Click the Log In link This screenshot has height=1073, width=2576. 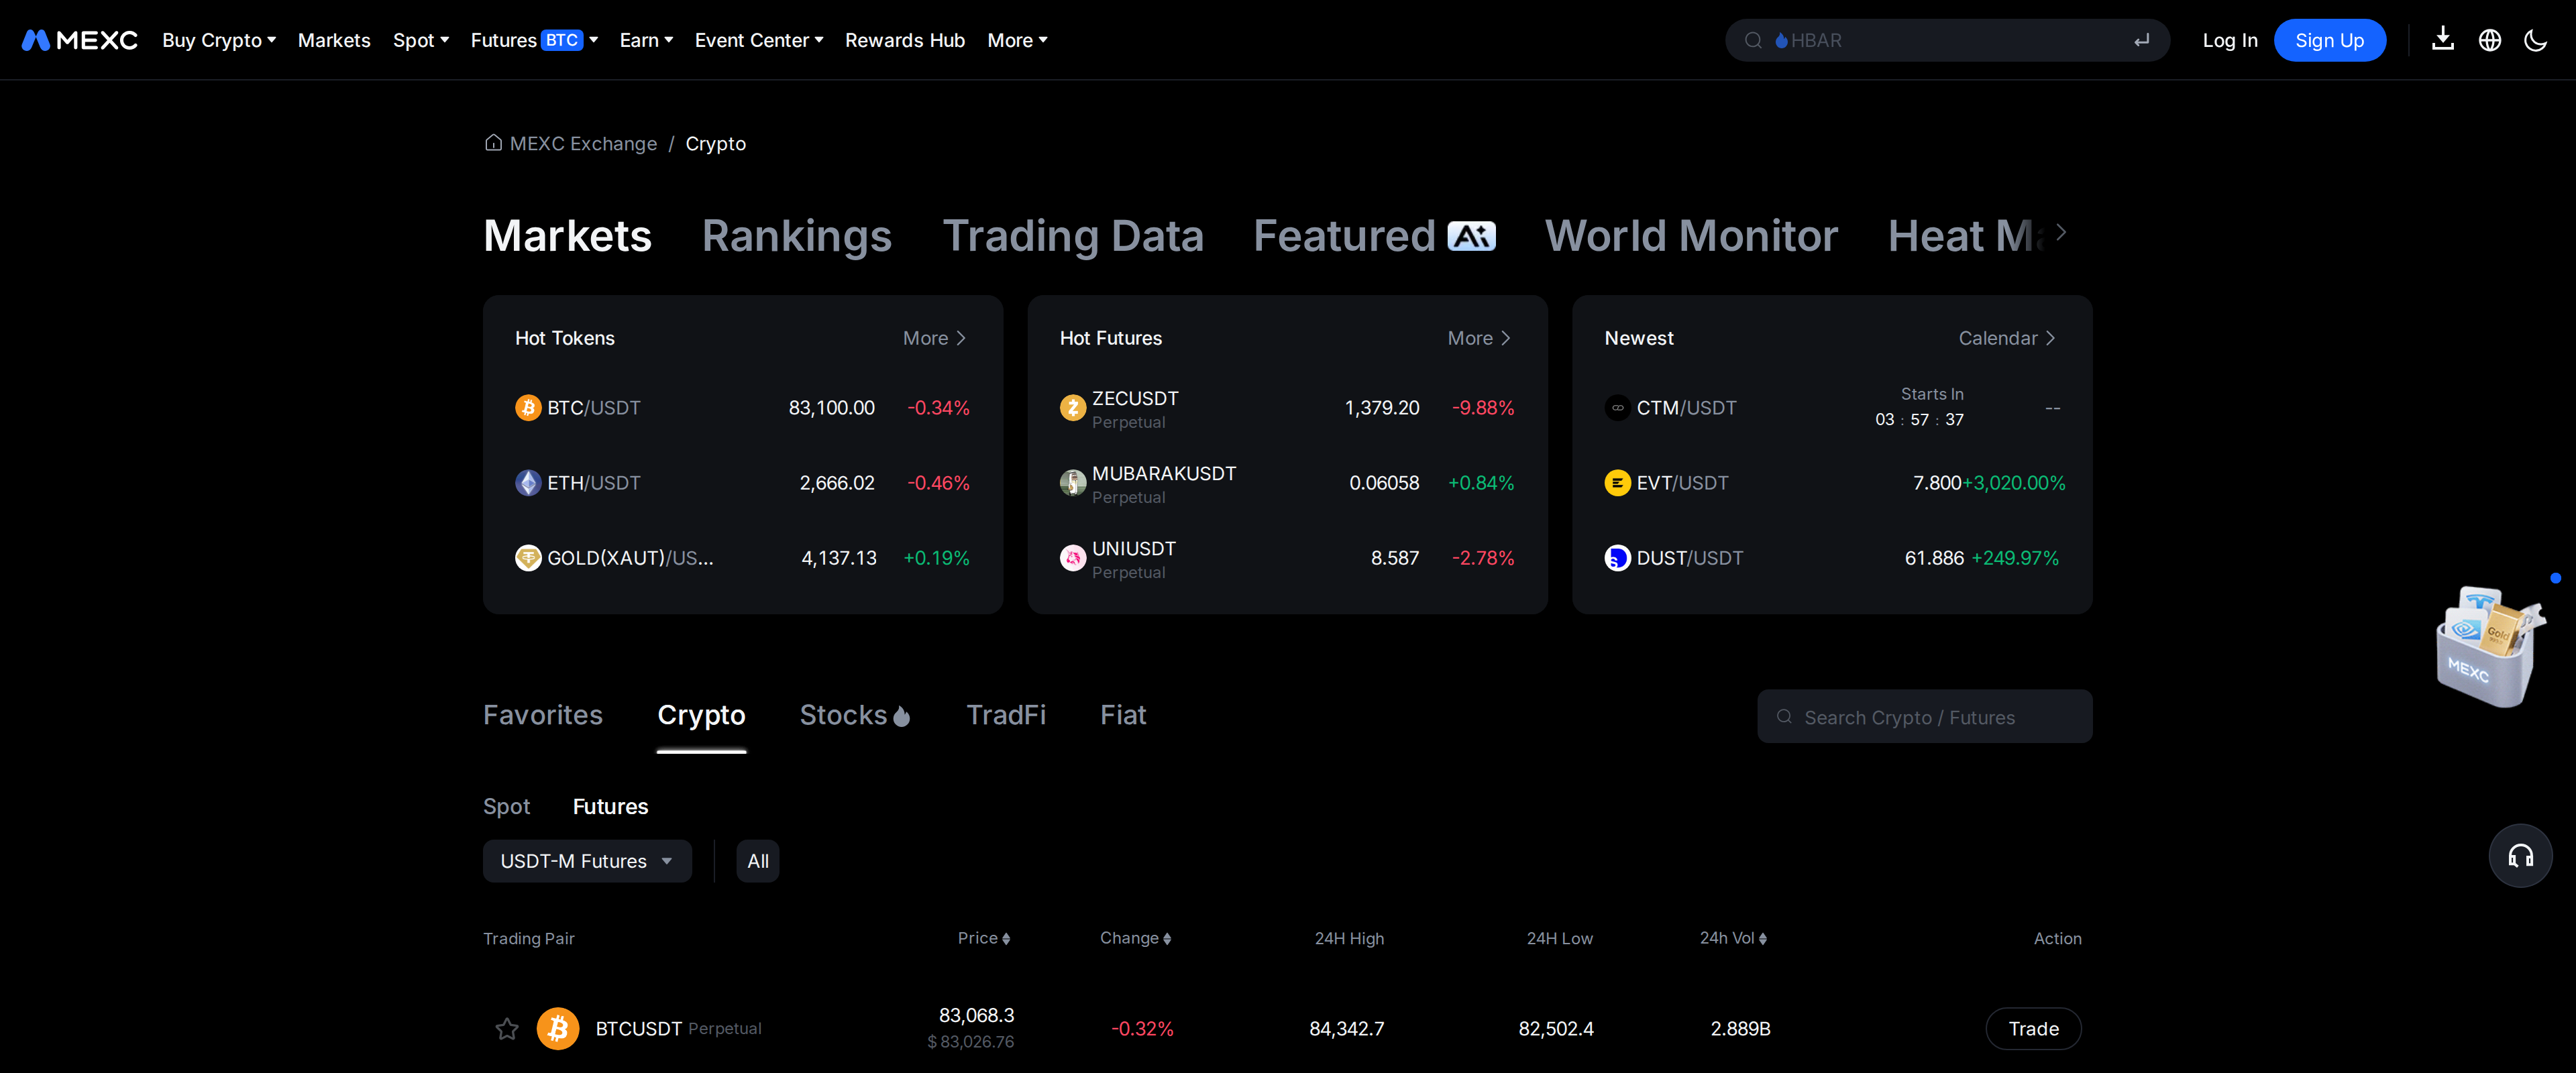(x=2230, y=40)
